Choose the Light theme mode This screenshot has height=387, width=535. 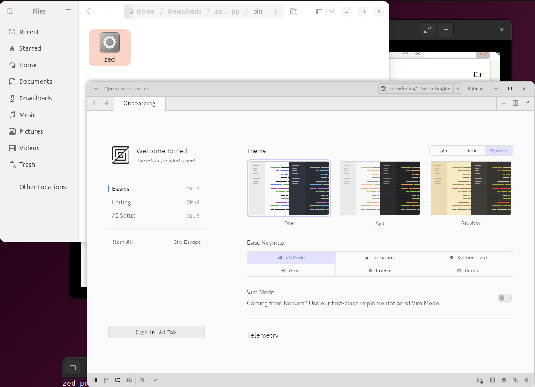(443, 151)
